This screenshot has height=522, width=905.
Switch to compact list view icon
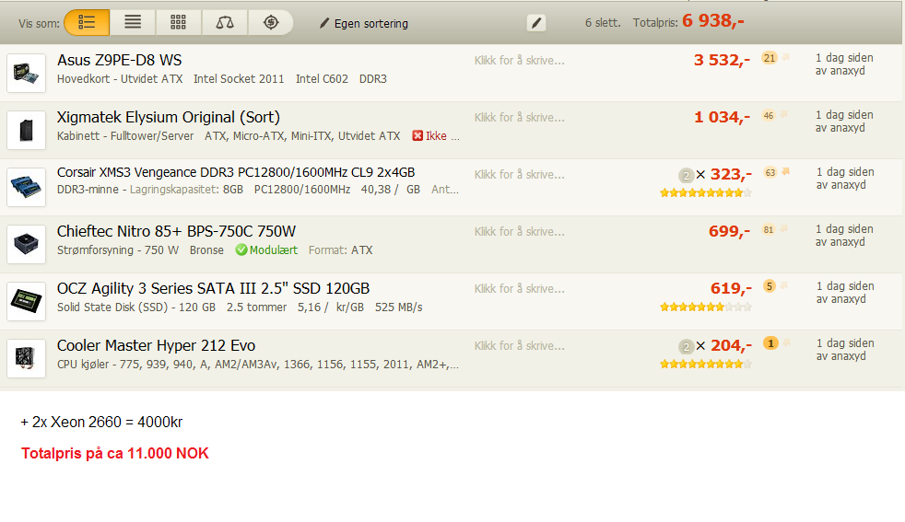click(x=133, y=22)
